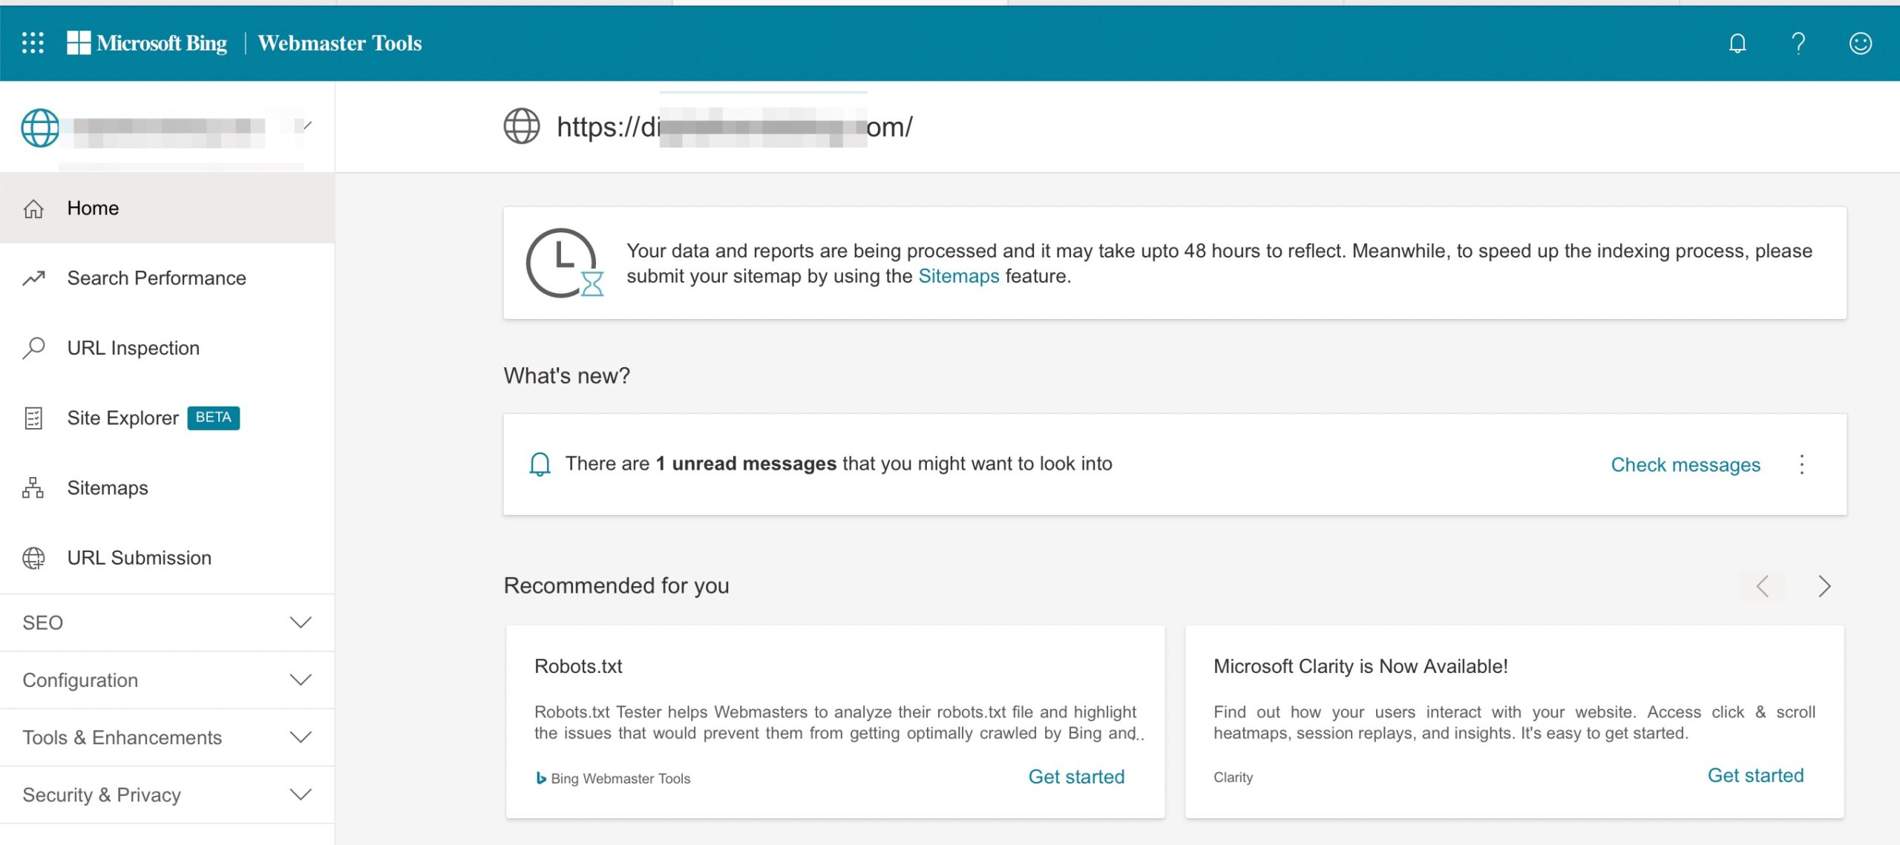Click the help question mark icon
The width and height of the screenshot is (1900, 845).
point(1797,42)
